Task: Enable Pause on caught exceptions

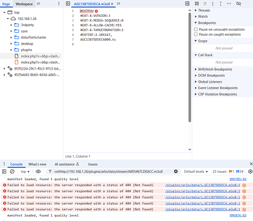Action: coord(196,35)
